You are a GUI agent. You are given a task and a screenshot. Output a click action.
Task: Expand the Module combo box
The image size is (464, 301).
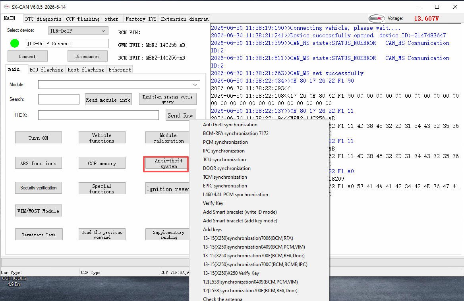(x=195, y=85)
